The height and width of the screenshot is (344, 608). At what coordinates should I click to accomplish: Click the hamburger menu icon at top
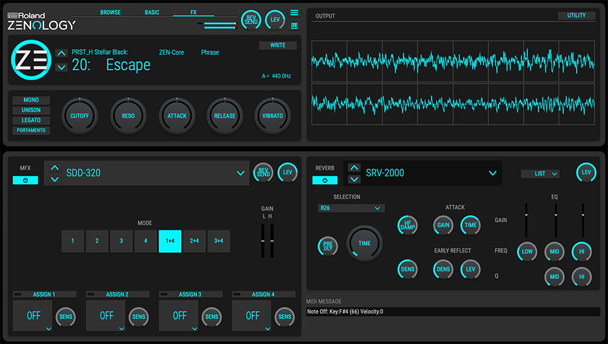(x=294, y=13)
